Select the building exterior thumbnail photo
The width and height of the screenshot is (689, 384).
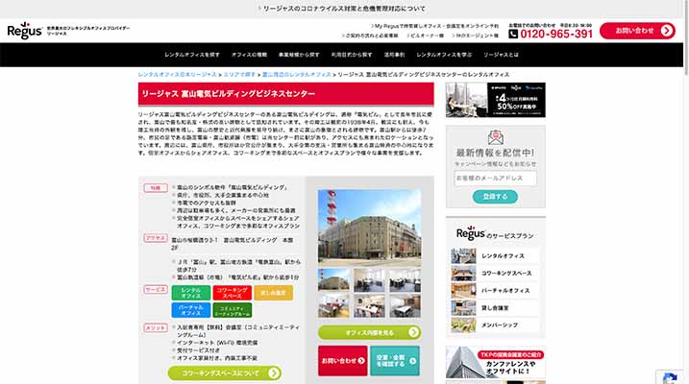pos(333,280)
